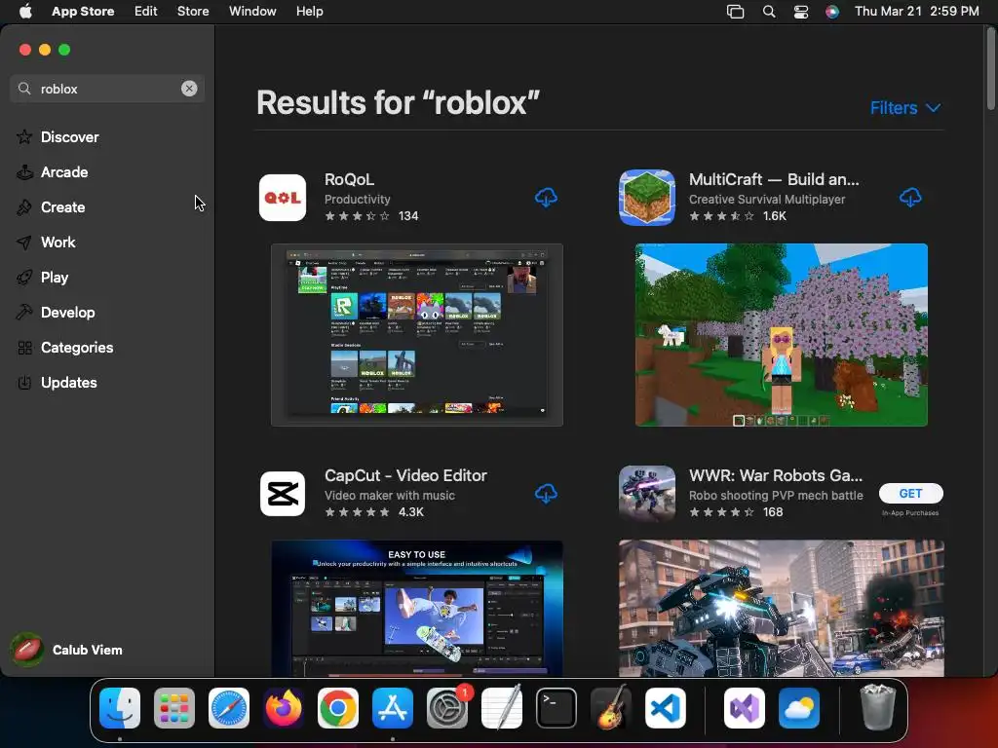Download MultiCraft via its cloud icon
Image resolution: width=998 pixels, height=748 pixels.
click(910, 198)
